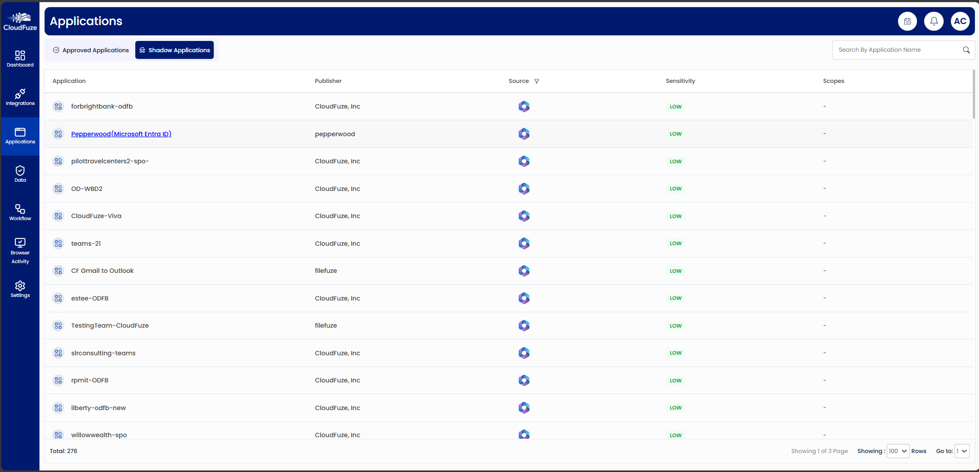Image resolution: width=979 pixels, height=472 pixels.
Task: Click the CloudFuze logo
Action: pyautogui.click(x=20, y=21)
